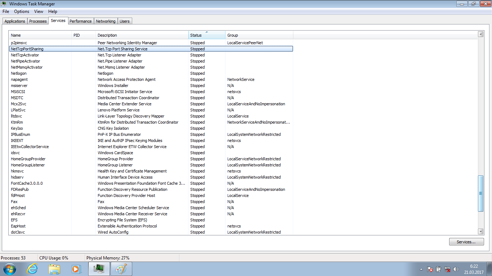Switch to Paint on the taskbar
This screenshot has height=276, width=492.
click(x=121, y=269)
